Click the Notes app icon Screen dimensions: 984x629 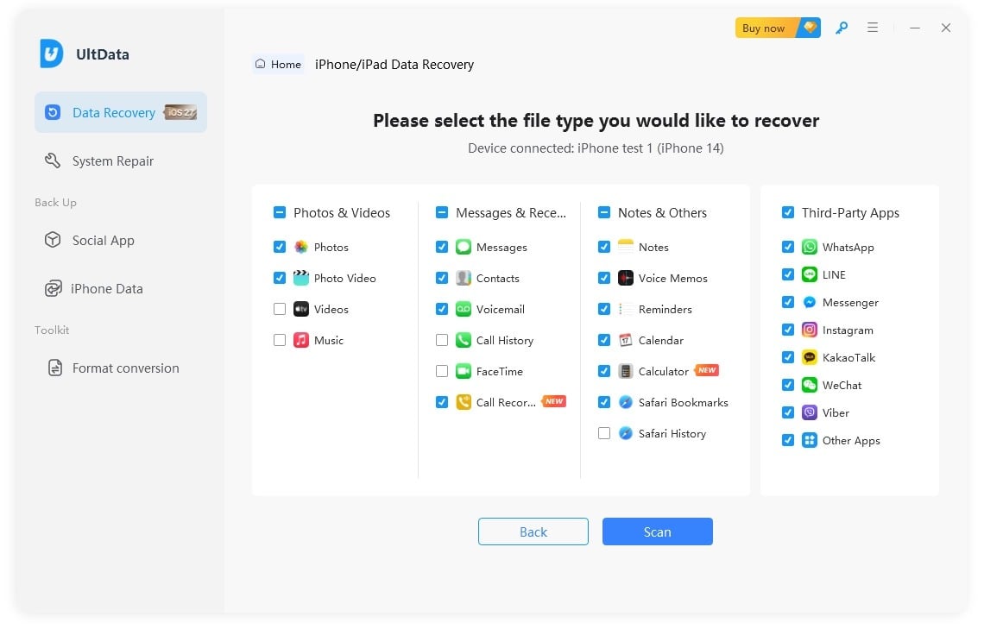tap(626, 247)
